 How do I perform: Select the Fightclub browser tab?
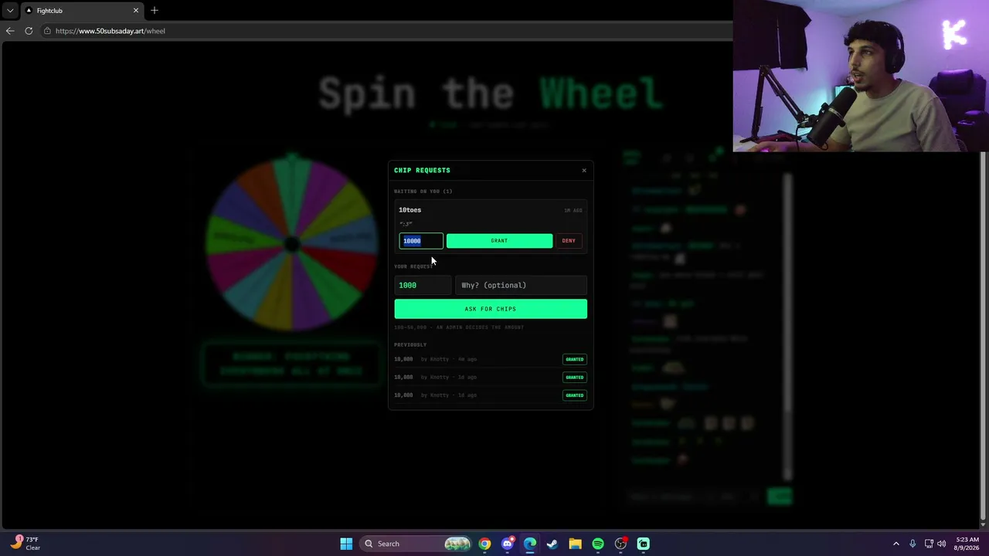click(x=83, y=11)
